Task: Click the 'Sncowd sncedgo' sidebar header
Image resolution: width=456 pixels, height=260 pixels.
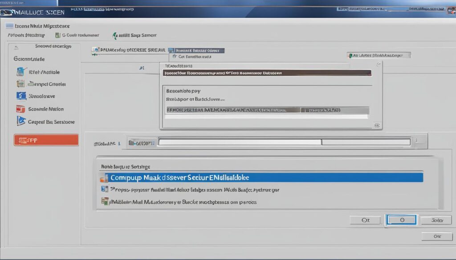Action: click(x=53, y=46)
